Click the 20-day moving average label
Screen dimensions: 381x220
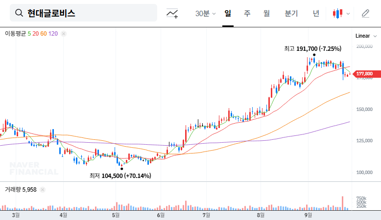pos(35,34)
